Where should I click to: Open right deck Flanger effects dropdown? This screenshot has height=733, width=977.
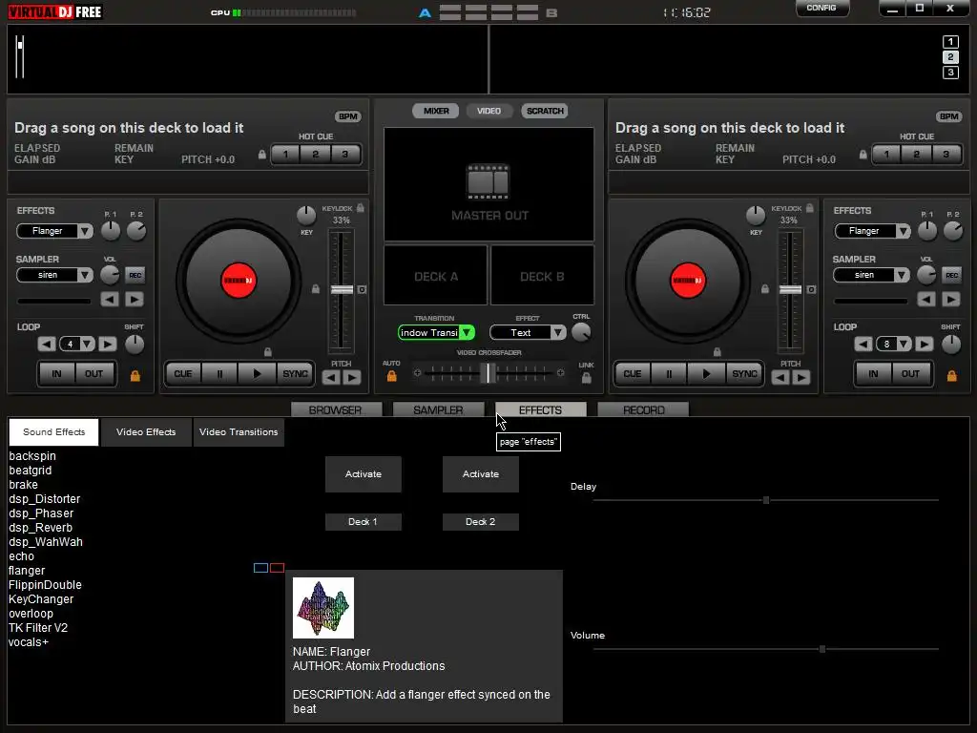pos(903,231)
